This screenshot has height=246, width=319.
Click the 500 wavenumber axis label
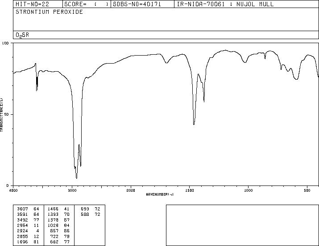point(307,190)
